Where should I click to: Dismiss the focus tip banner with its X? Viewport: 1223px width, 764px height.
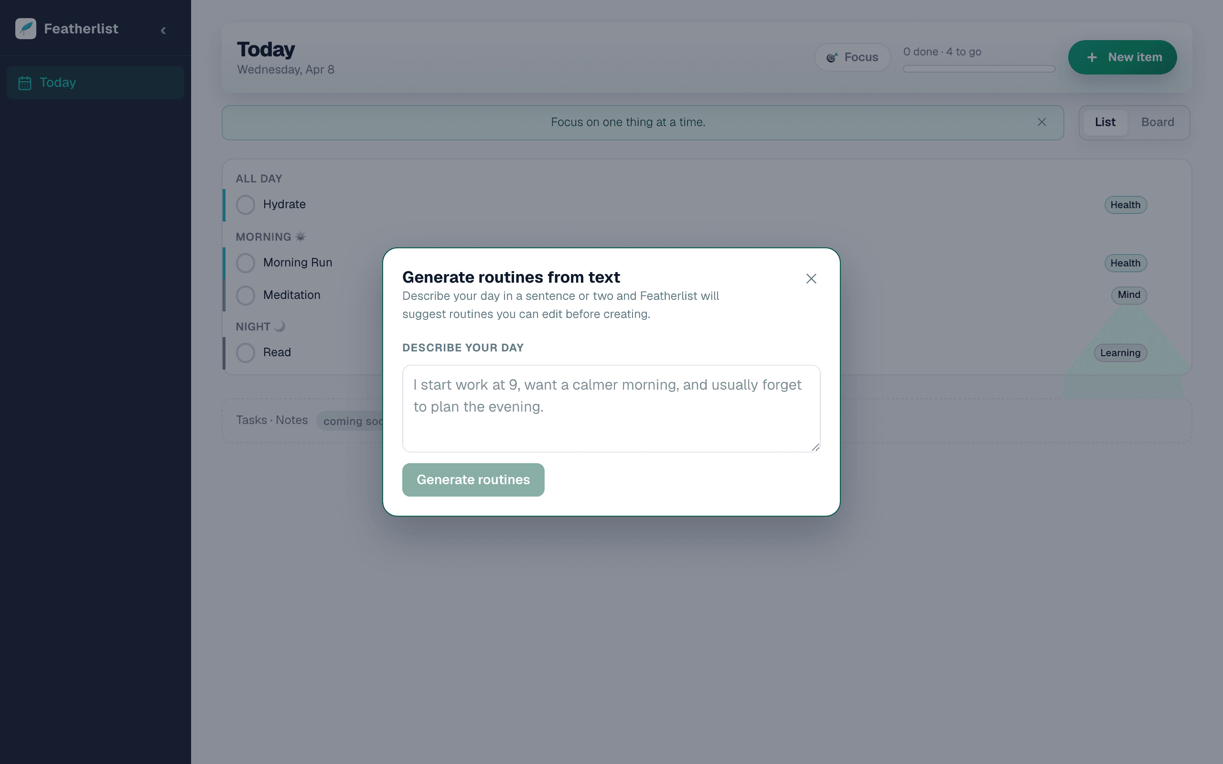(x=1042, y=122)
